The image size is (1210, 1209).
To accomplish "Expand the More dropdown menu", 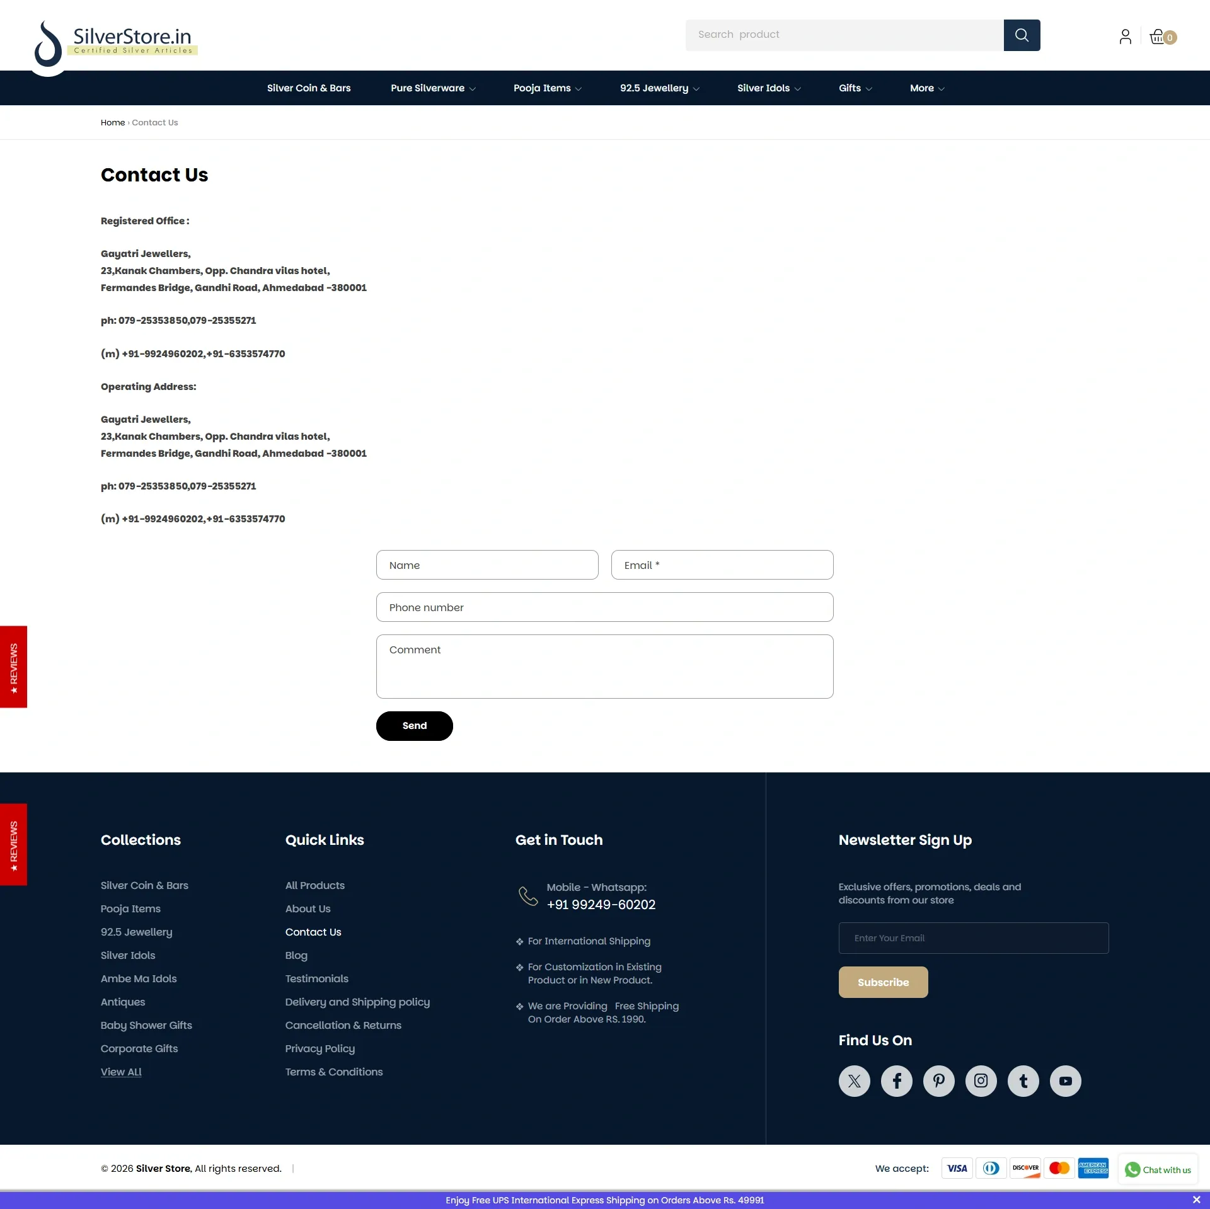I will (927, 88).
